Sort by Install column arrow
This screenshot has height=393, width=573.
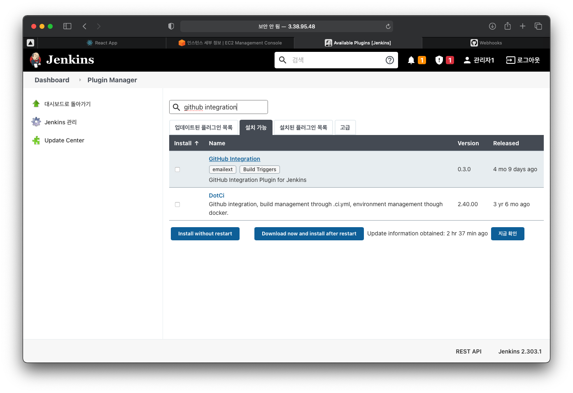(x=197, y=143)
